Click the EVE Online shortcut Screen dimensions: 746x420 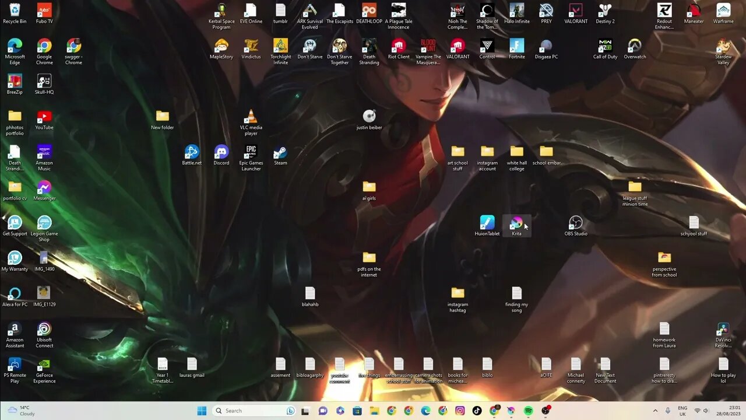coord(251,13)
